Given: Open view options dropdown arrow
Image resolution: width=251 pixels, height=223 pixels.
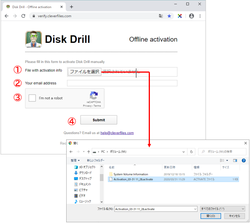Looking at the screenshot, I should coord(227,160).
